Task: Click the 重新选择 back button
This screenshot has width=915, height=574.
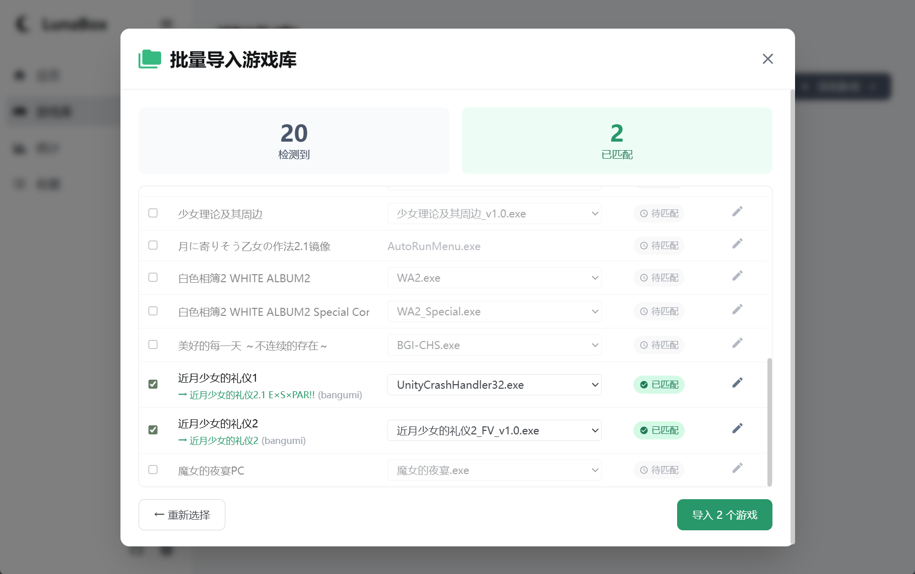Action: point(182,515)
